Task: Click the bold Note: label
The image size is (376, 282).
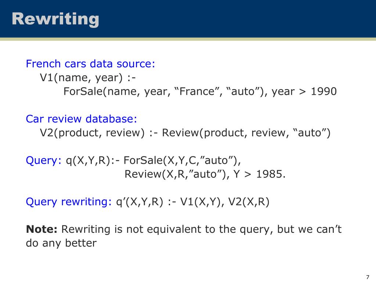Action: pos(41,229)
